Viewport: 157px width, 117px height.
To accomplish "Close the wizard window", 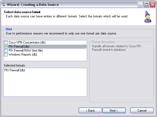I will 152,5.
